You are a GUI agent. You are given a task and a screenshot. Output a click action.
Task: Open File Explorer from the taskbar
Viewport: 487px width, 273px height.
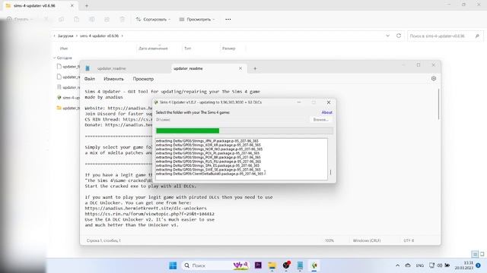272,265
